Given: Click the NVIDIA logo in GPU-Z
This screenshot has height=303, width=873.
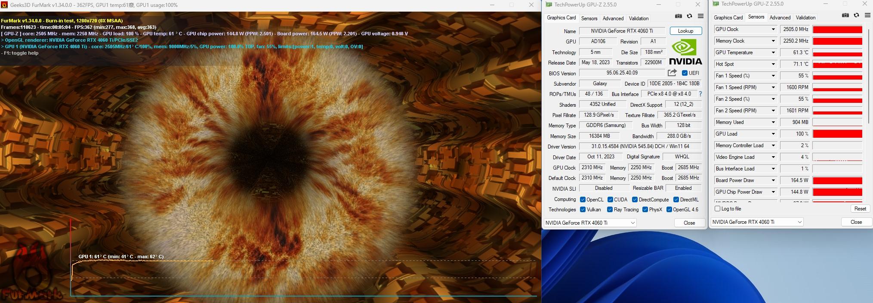Looking at the screenshot, I should tap(685, 52).
